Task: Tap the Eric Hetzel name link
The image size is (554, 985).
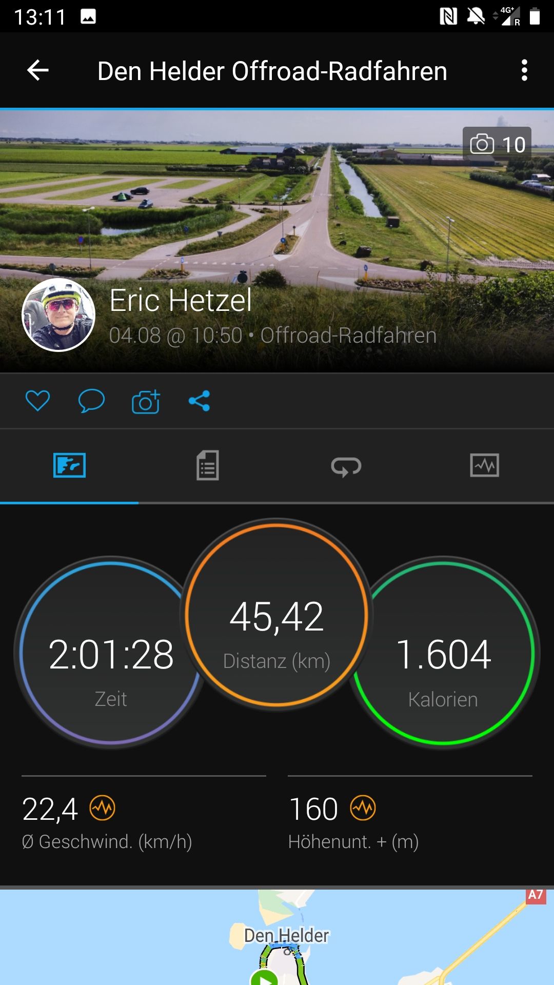Action: click(181, 300)
